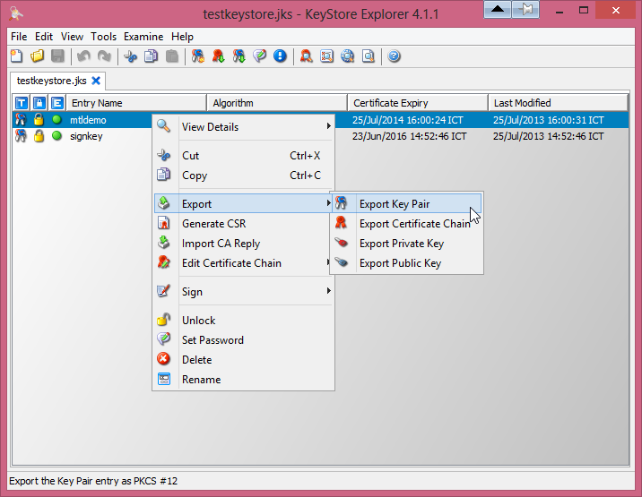Click the Help question mark toolbar icon
642x497 pixels.
click(394, 56)
